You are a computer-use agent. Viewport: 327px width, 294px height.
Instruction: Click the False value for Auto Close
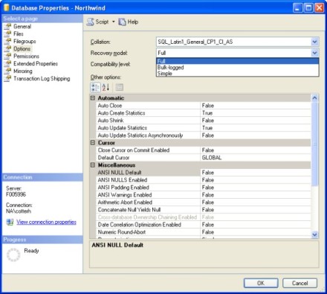(x=208, y=106)
